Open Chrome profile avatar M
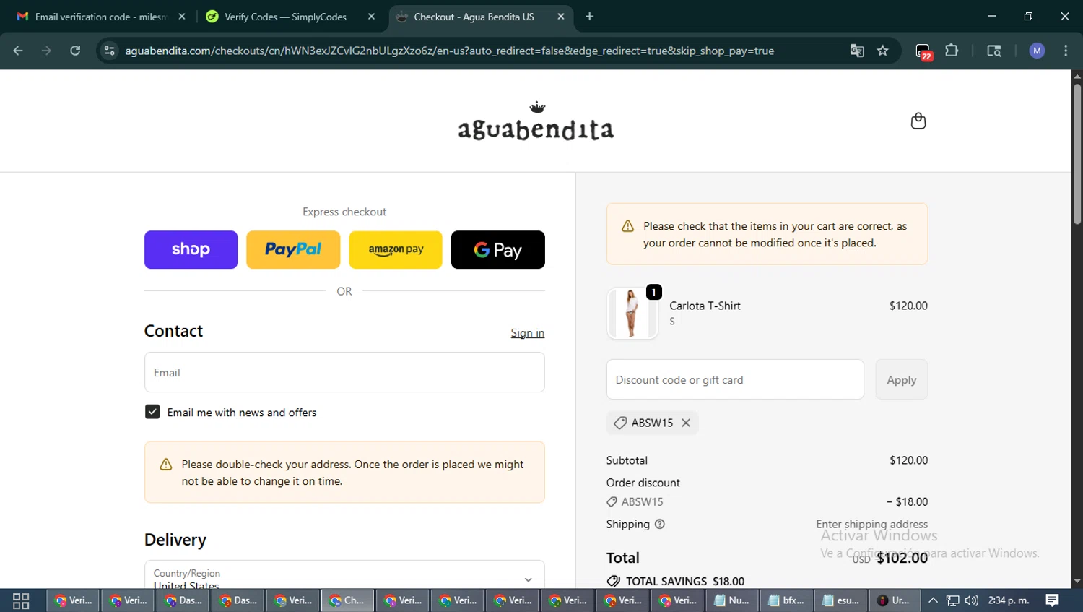1083x612 pixels. coord(1037,51)
